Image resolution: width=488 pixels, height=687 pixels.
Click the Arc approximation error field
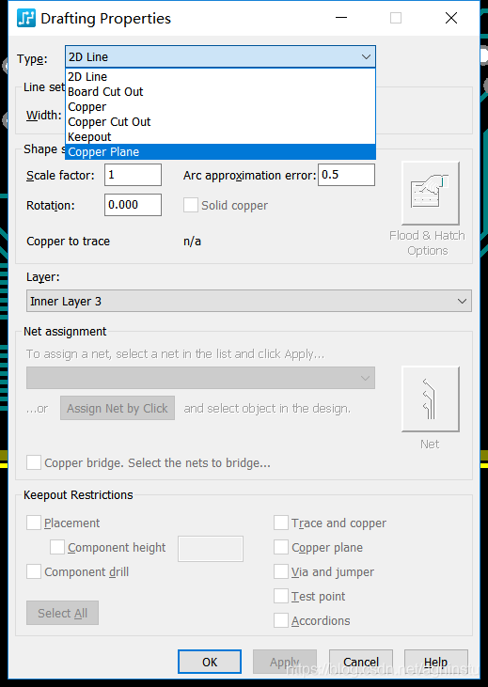(346, 175)
